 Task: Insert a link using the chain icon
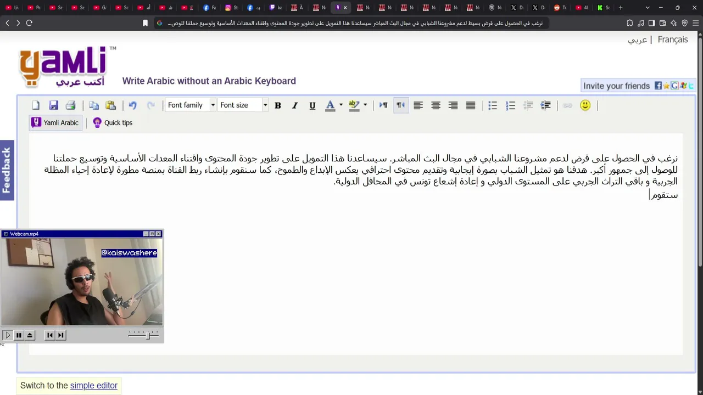567,105
